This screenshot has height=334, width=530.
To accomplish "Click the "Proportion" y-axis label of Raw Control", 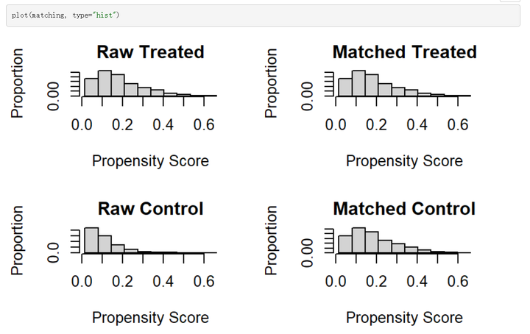I will coord(18,241).
